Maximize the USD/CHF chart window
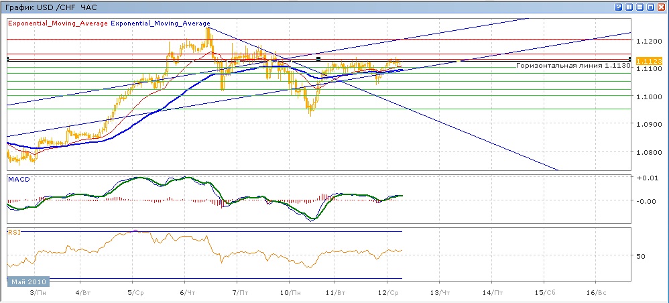This screenshot has width=669, height=303. [x=650, y=7]
